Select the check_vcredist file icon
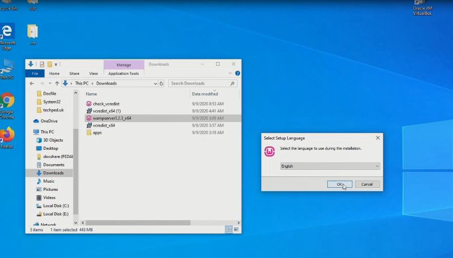This screenshot has height=258, width=453. tap(89, 104)
